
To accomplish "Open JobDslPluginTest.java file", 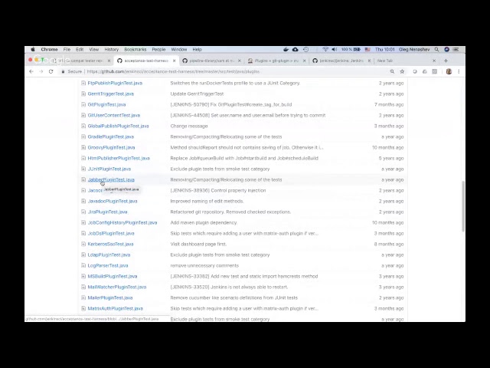I will (111, 233).
